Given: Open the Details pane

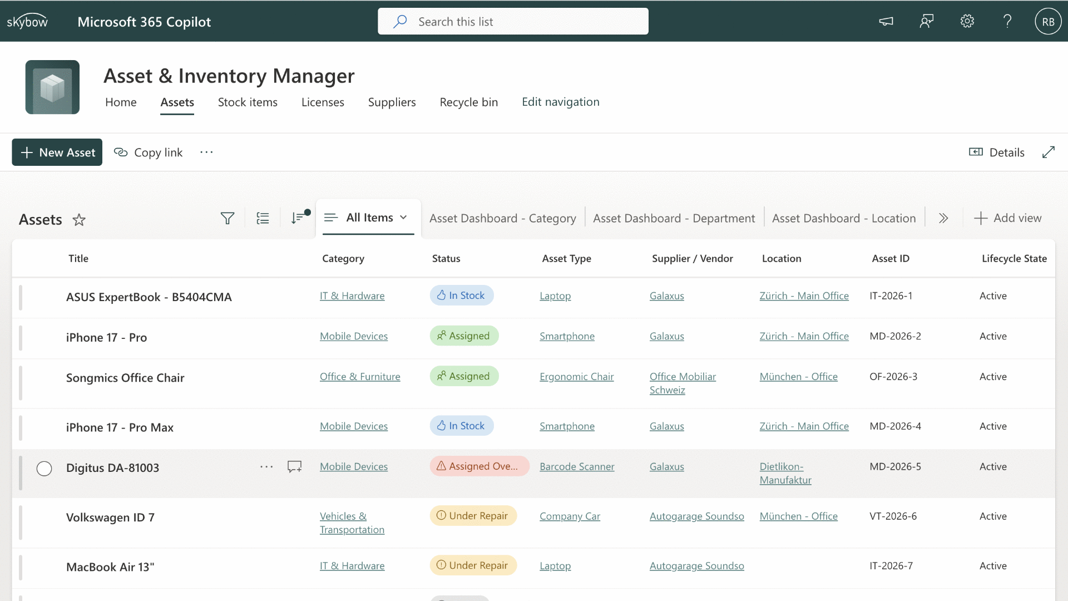Looking at the screenshot, I should (996, 152).
